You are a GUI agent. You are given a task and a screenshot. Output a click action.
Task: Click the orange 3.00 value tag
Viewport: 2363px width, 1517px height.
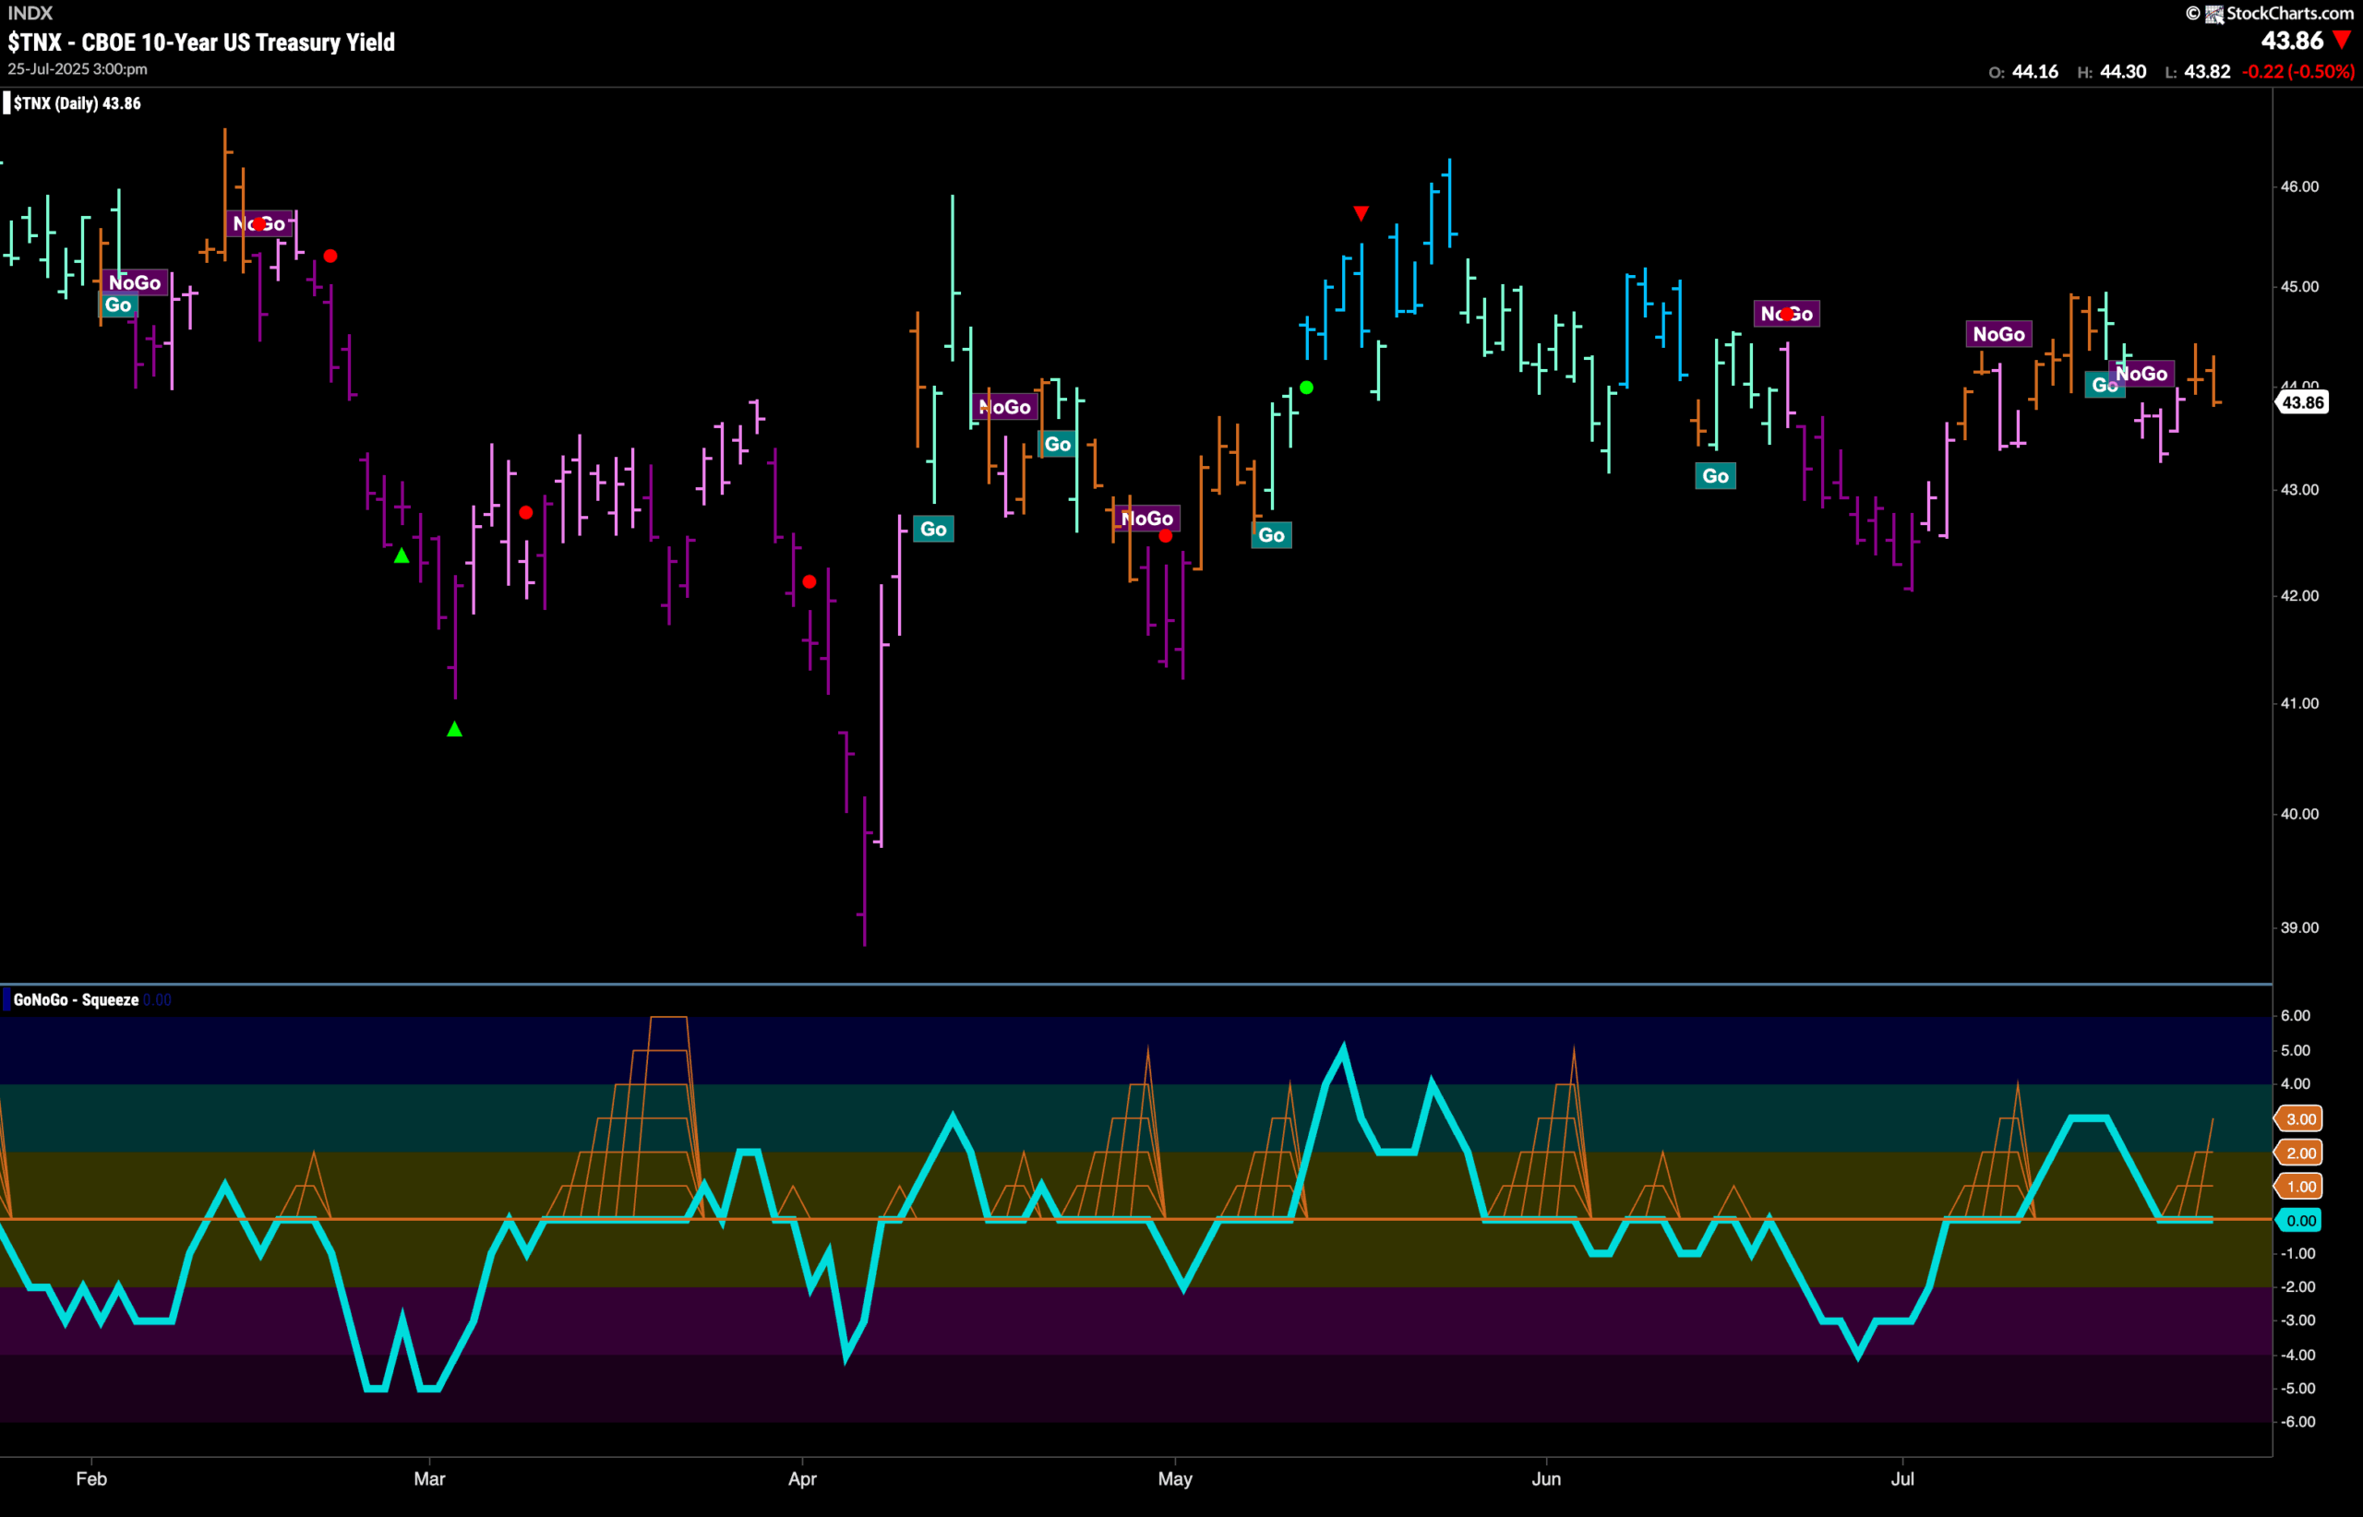2300,1119
